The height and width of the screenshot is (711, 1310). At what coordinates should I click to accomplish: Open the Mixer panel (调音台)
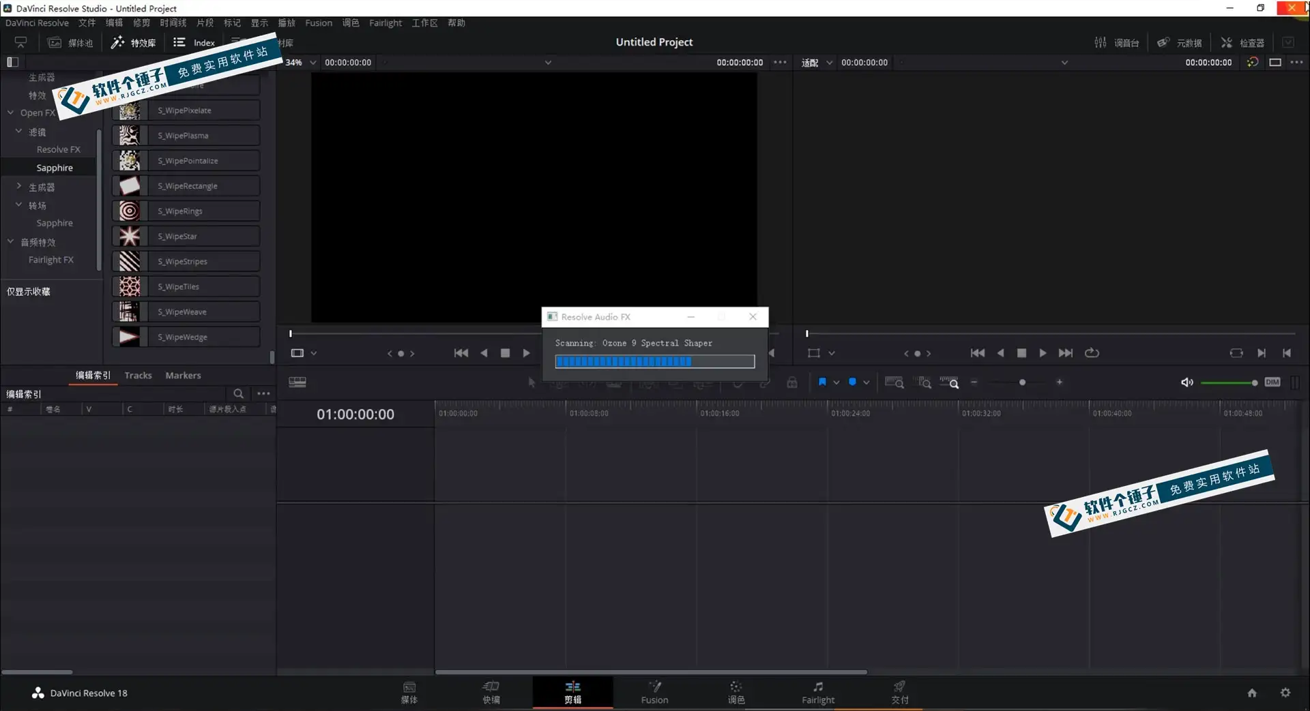pyautogui.click(x=1117, y=42)
